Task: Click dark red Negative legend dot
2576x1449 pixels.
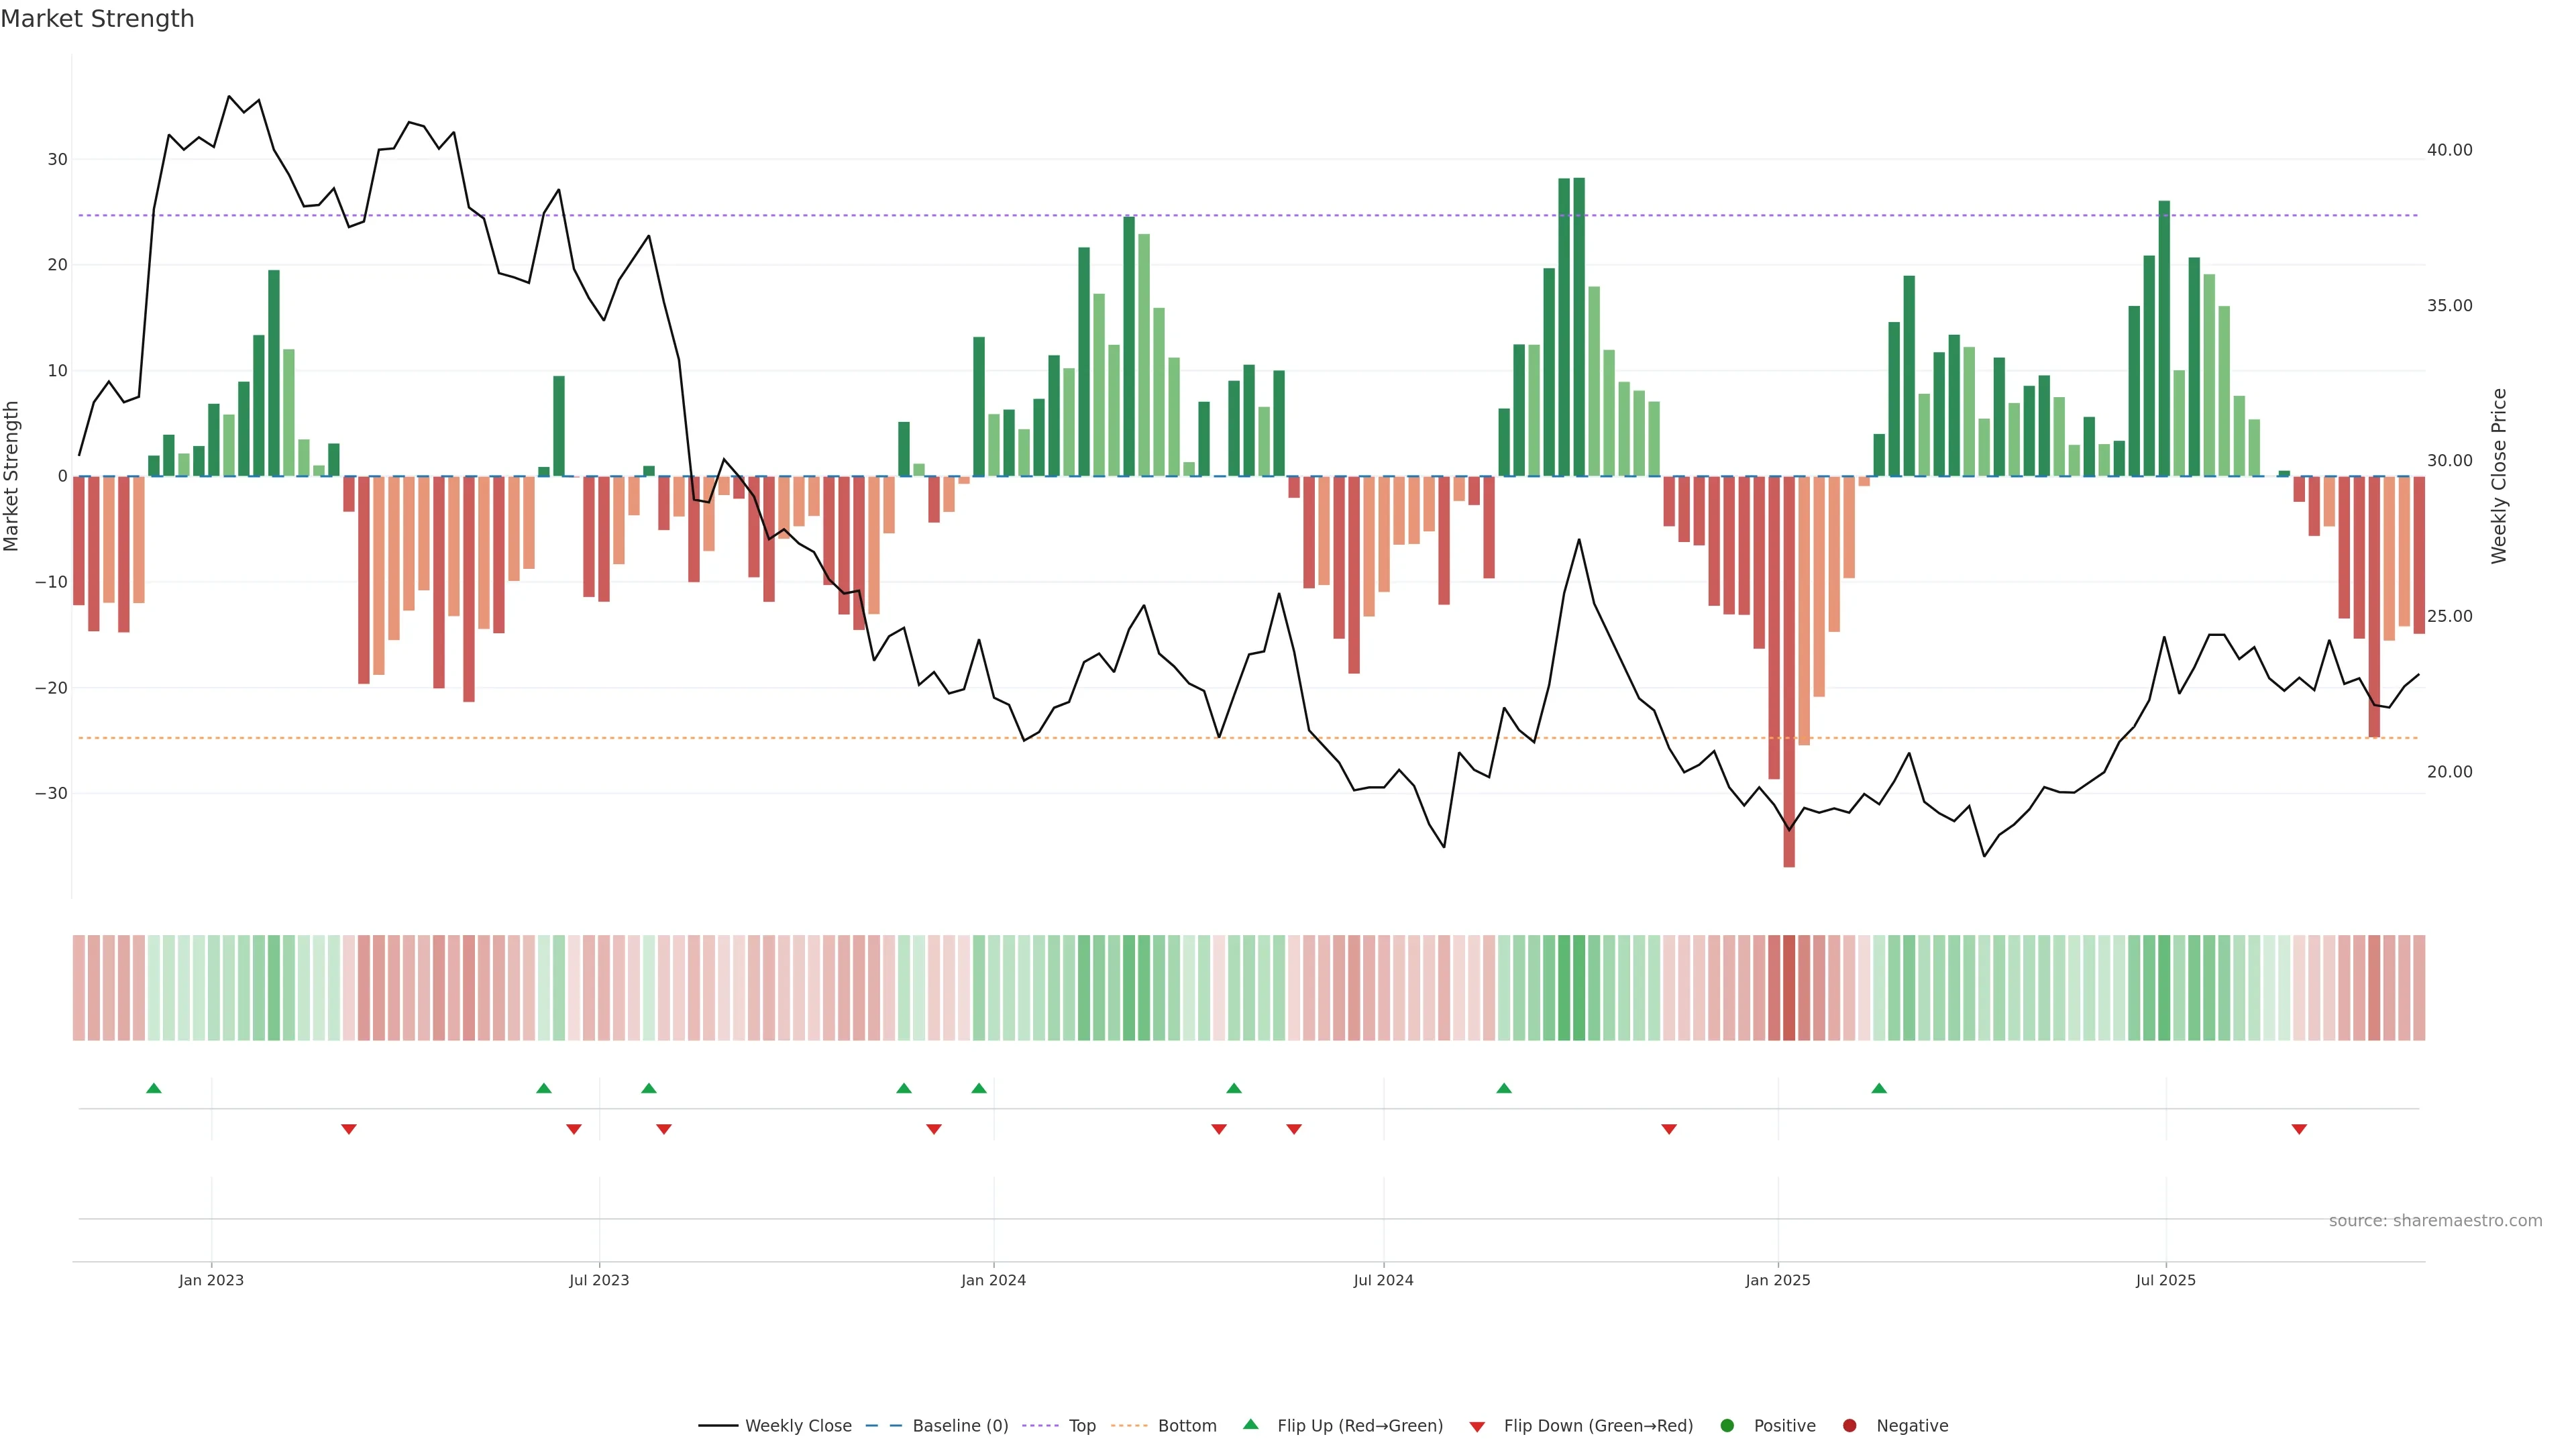Action: point(1849,1426)
